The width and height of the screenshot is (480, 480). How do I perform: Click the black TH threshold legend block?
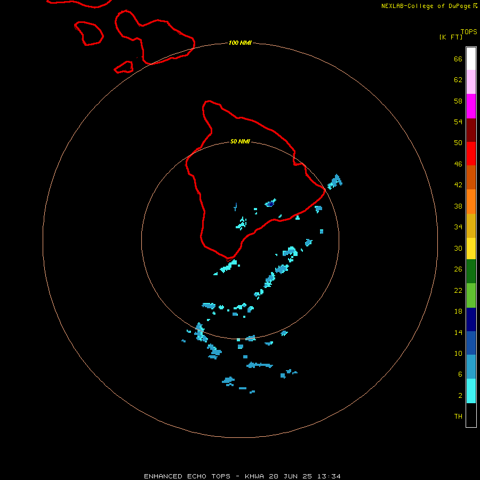[x=471, y=415]
